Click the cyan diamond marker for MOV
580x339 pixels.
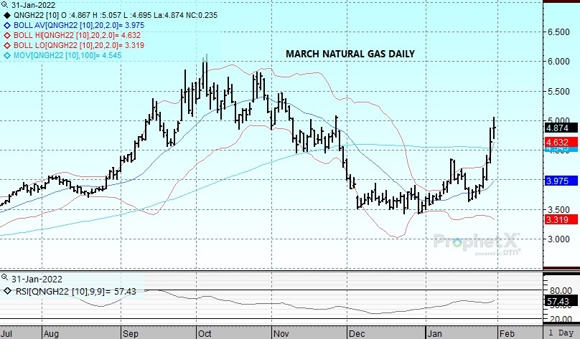coord(6,54)
